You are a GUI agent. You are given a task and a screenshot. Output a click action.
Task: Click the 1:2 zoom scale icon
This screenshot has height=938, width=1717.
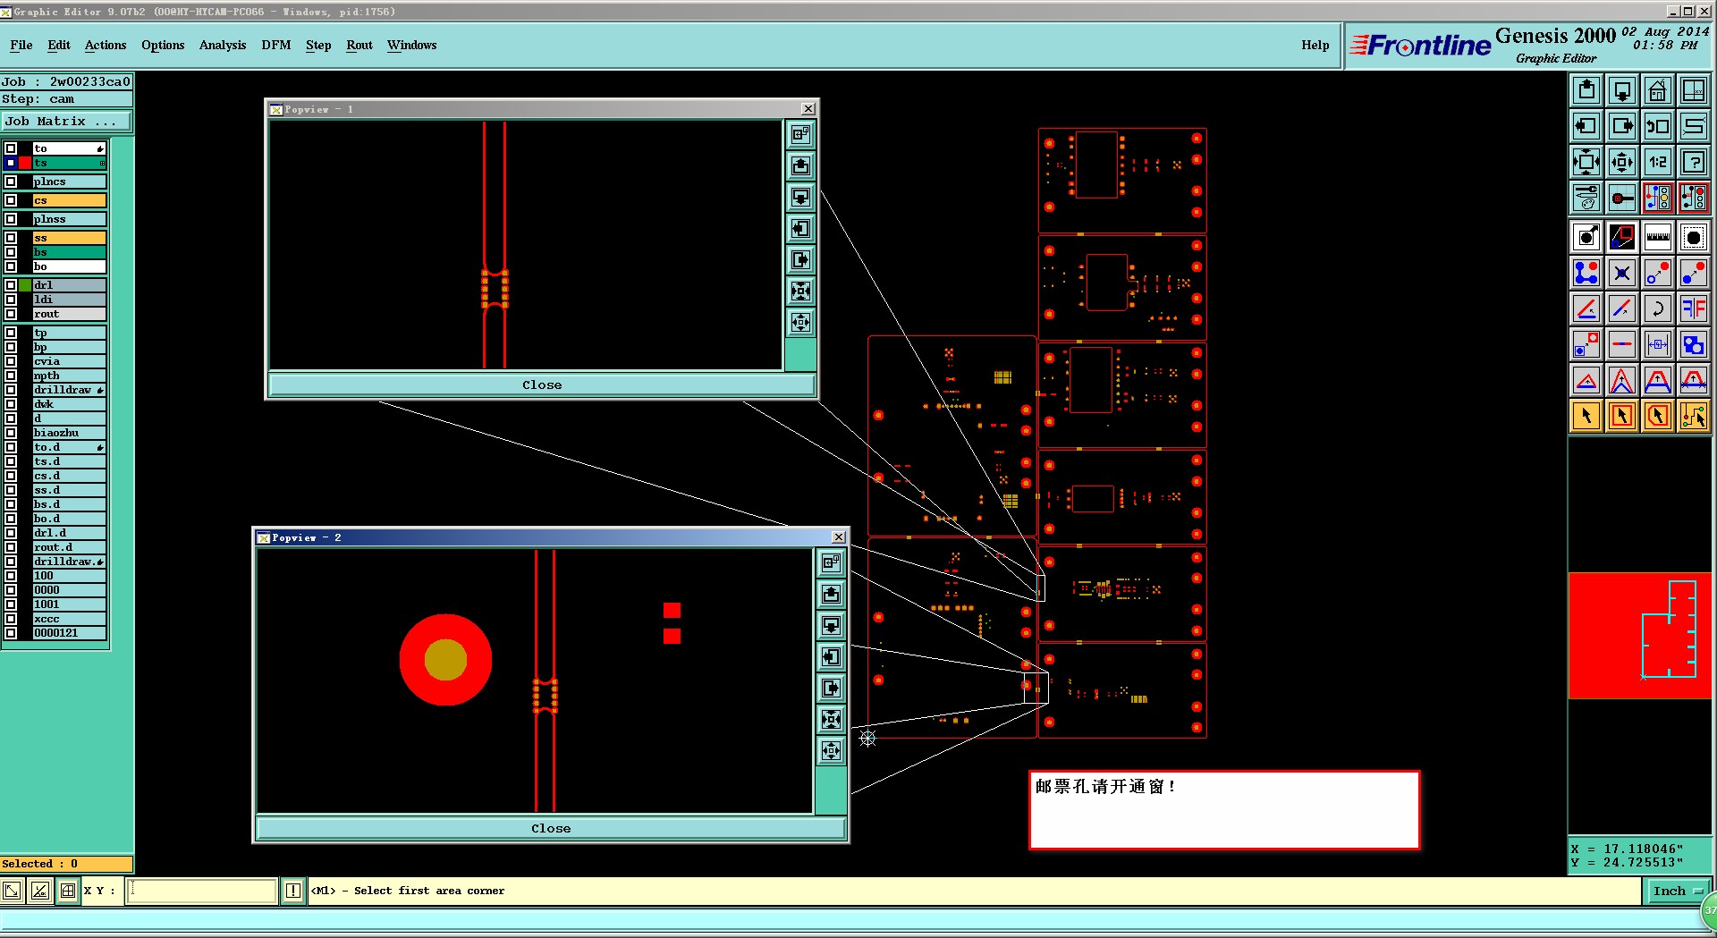pos(1658,162)
